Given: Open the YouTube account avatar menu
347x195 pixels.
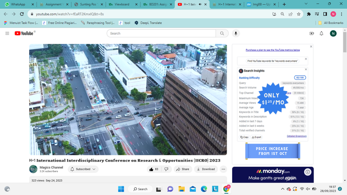Looking at the screenshot, I should point(333,34).
